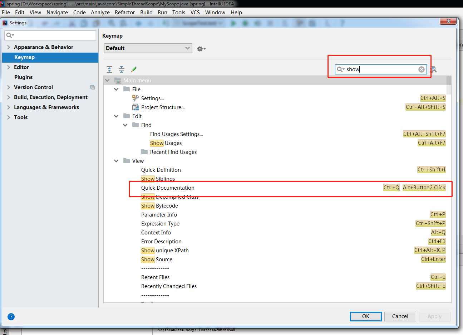Click the Find Actions by Shortcut icon
The height and width of the screenshot is (335, 463).
click(x=433, y=69)
